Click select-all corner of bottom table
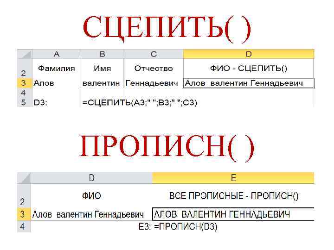The width and height of the screenshot is (334, 250). coord(24,178)
